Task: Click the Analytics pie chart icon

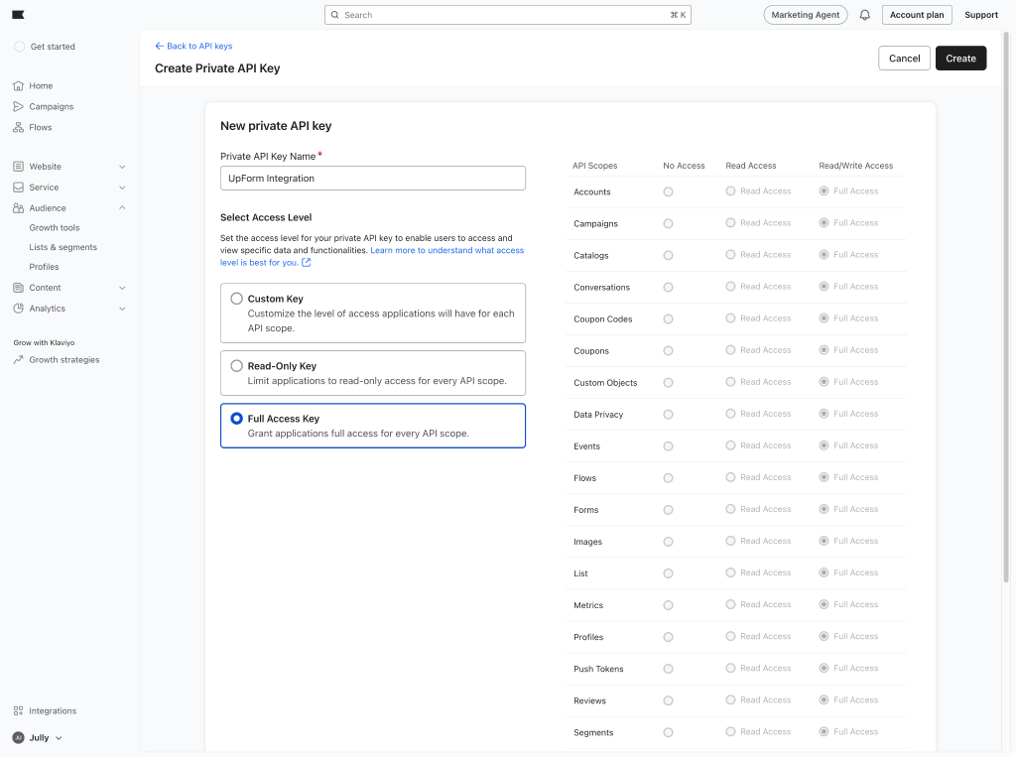Action: pyautogui.click(x=18, y=309)
